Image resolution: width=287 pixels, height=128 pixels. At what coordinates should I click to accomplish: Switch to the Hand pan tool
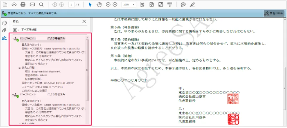[99, 4]
